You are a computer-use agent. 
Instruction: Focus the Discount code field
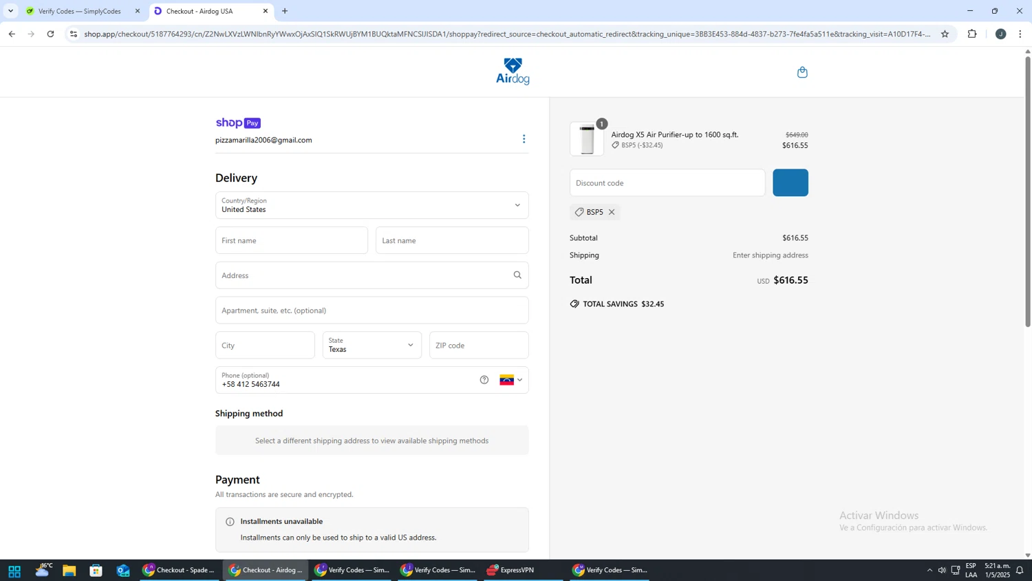pos(667,183)
